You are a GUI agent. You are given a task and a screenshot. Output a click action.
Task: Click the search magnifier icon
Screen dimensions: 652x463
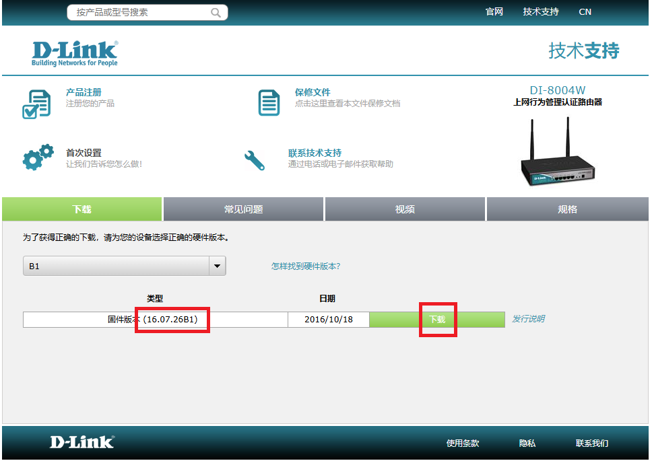pos(216,13)
